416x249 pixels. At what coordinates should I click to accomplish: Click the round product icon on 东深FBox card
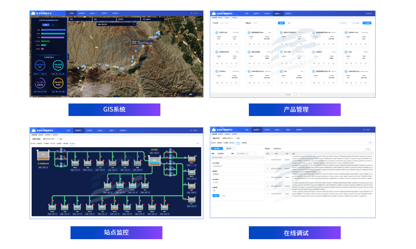[x=217, y=71]
